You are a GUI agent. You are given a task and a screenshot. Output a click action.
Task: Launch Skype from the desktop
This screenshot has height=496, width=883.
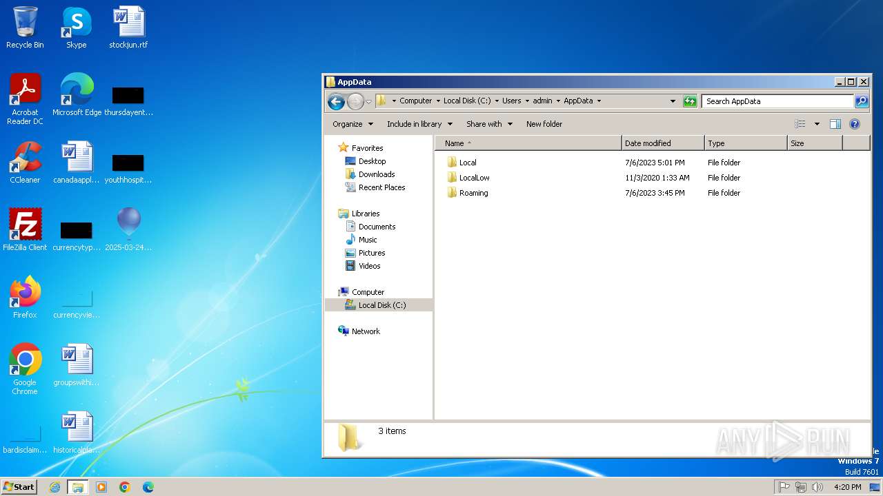pos(76,28)
